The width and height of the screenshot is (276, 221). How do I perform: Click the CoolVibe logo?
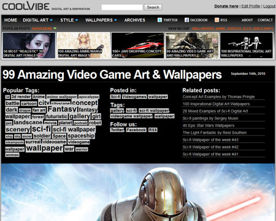click(26, 6)
